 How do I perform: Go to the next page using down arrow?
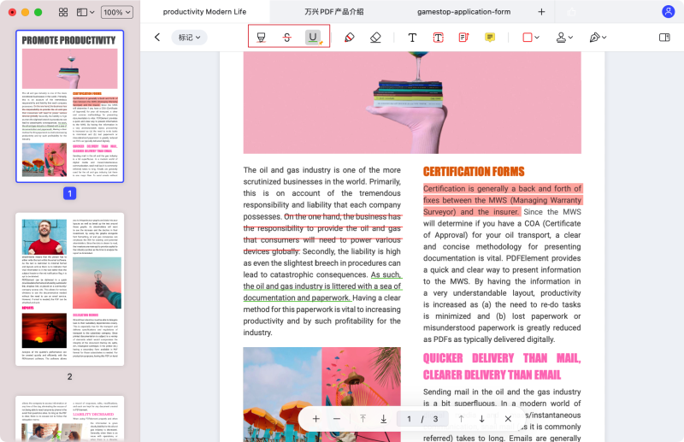(x=481, y=419)
